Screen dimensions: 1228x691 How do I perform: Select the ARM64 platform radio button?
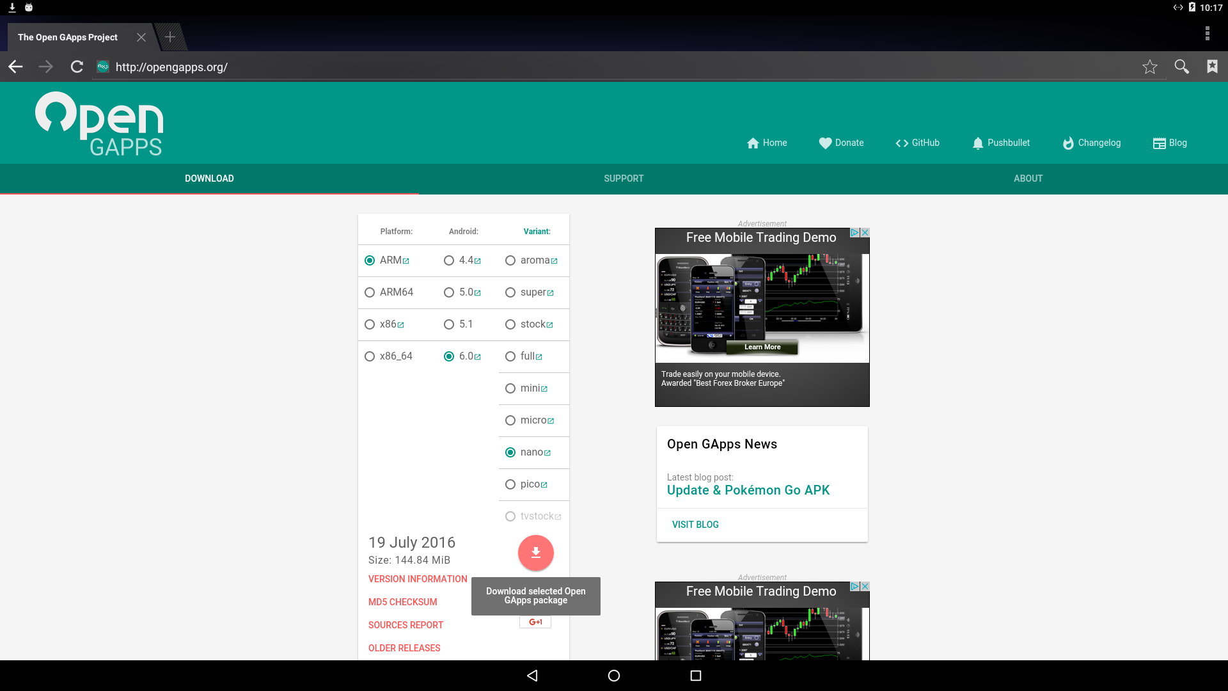(368, 292)
